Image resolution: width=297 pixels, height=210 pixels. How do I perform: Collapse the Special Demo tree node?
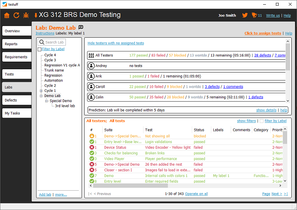(x=47, y=101)
